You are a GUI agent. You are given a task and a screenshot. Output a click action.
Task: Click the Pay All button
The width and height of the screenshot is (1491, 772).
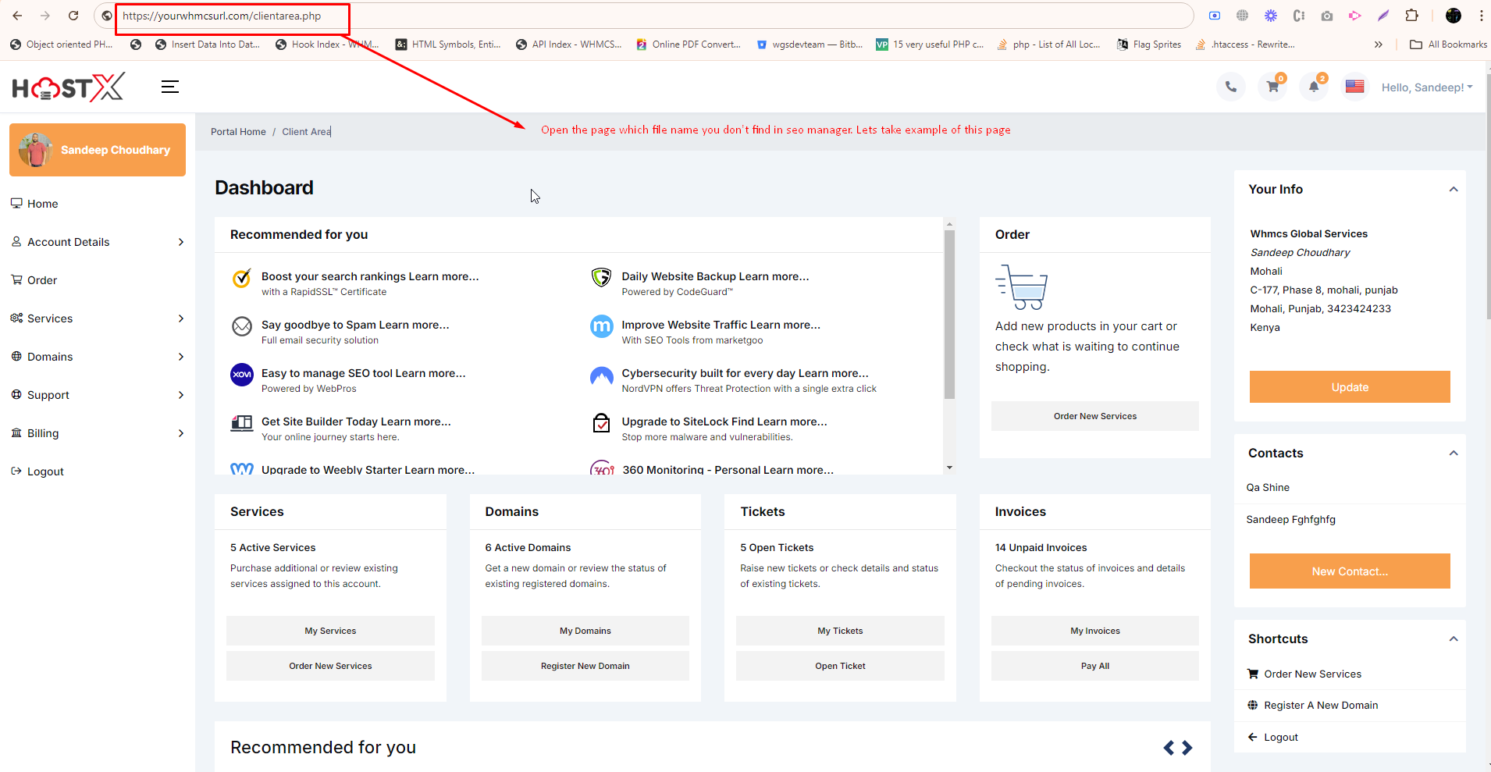1094,666
